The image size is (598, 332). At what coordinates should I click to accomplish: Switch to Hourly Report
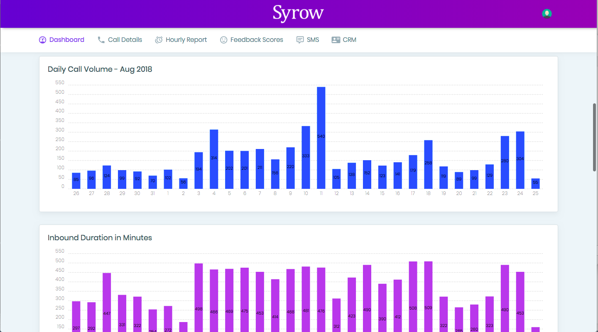click(181, 40)
